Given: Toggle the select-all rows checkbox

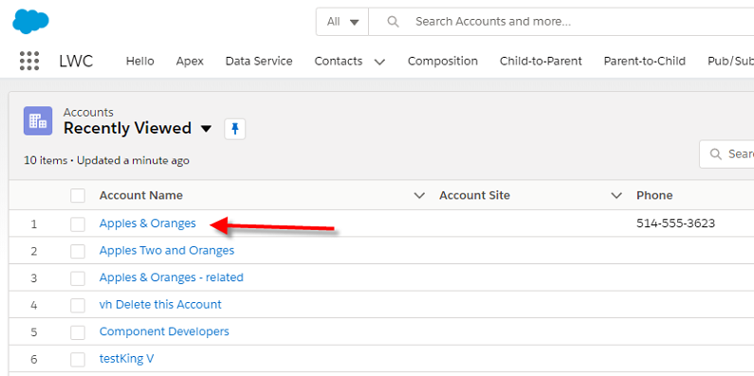Looking at the screenshot, I should pyautogui.click(x=78, y=195).
